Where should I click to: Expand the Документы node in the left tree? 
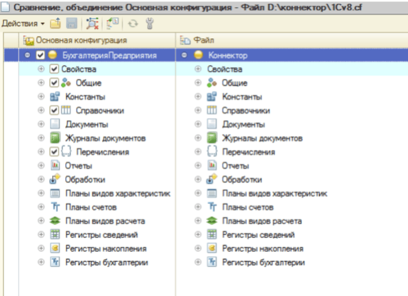click(x=41, y=125)
